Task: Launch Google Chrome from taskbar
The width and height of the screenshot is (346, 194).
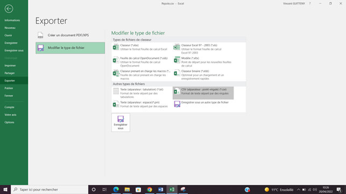Action: point(150,190)
